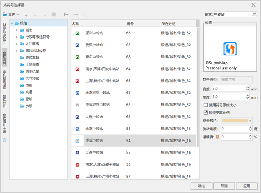Choose the 成都地铁中转站 symbol icon
Viewport: 261px width, 193px height.
pyautogui.click(x=77, y=105)
